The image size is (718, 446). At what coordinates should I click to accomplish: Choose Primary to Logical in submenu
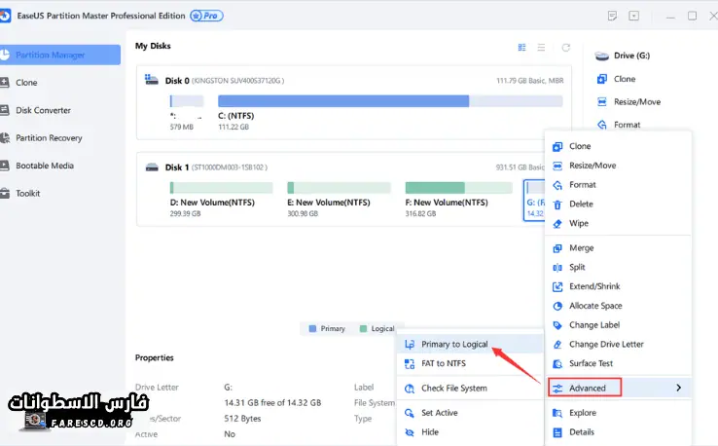point(454,345)
